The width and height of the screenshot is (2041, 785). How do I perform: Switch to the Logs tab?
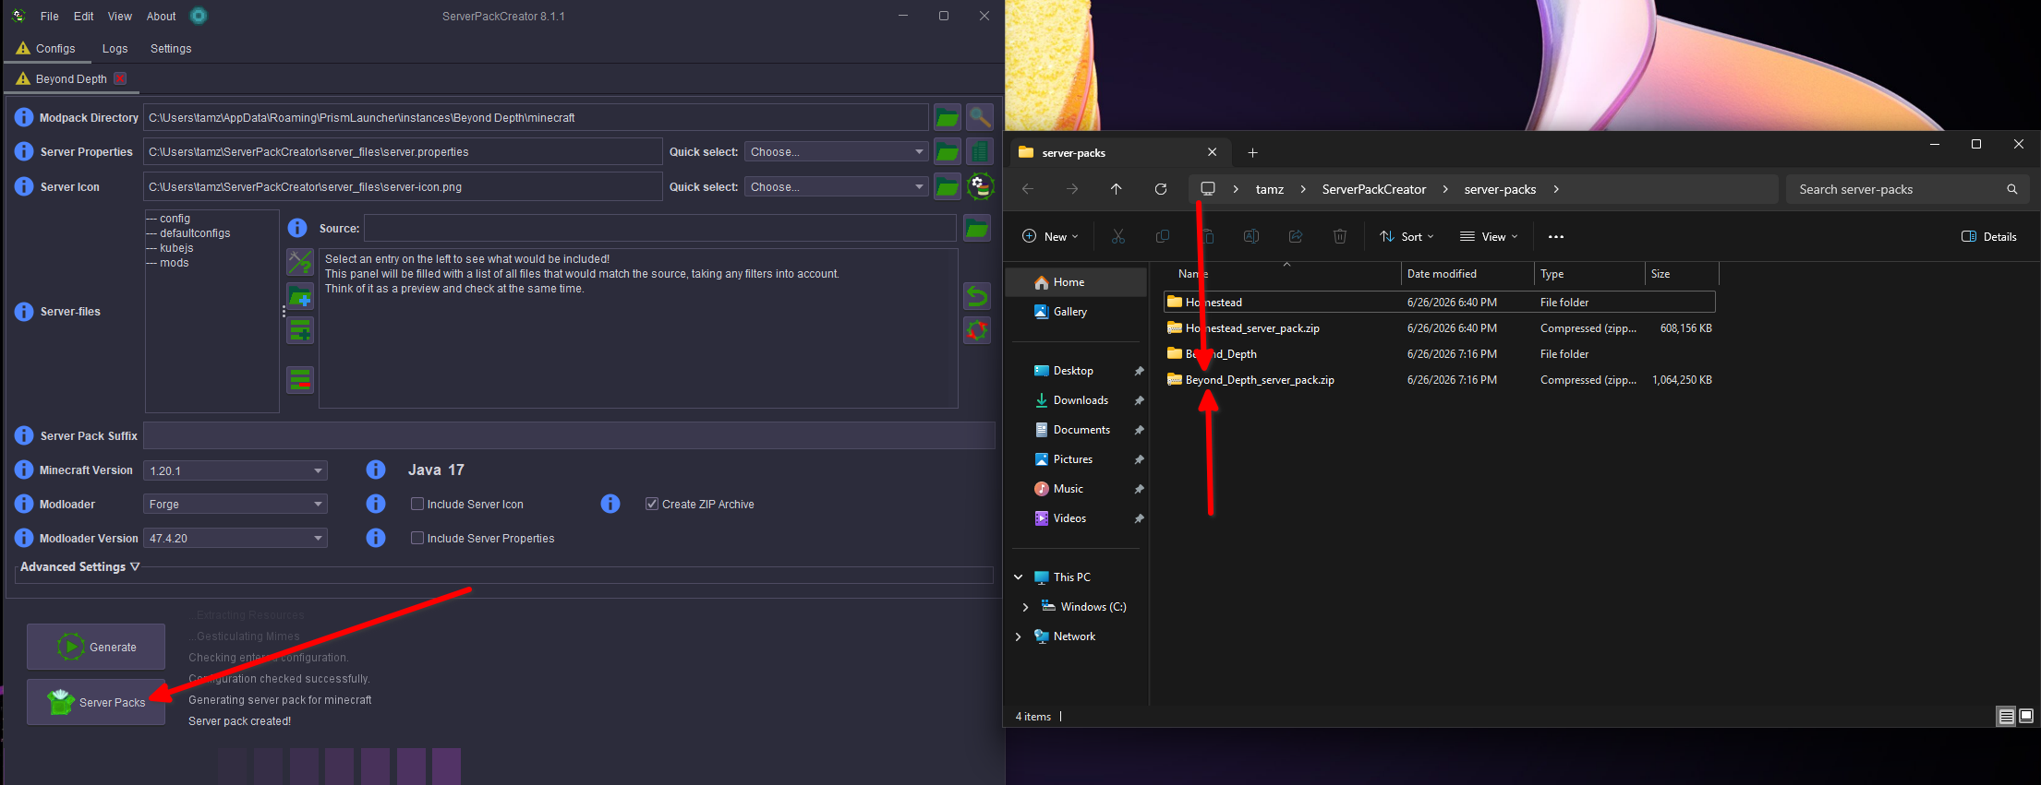tap(115, 49)
